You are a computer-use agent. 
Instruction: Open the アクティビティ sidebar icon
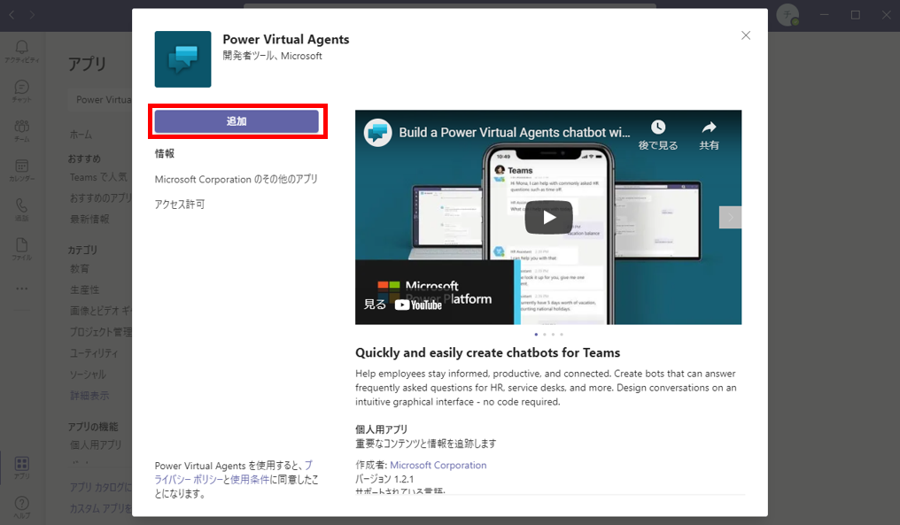click(x=22, y=51)
